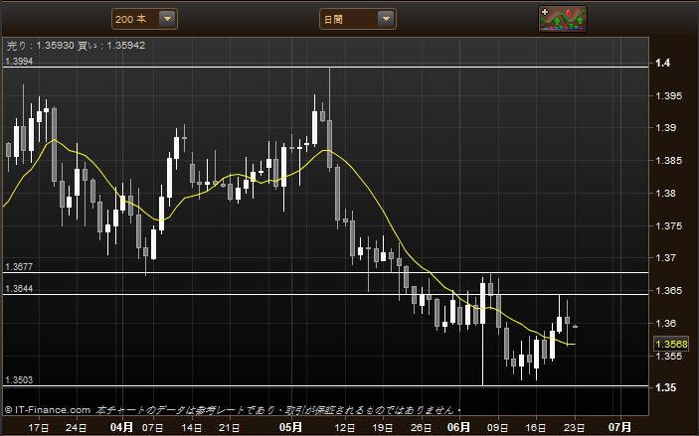This screenshot has width=699, height=436.
Task: Click the 1.3677 horizontal line label
Action: coord(19,267)
